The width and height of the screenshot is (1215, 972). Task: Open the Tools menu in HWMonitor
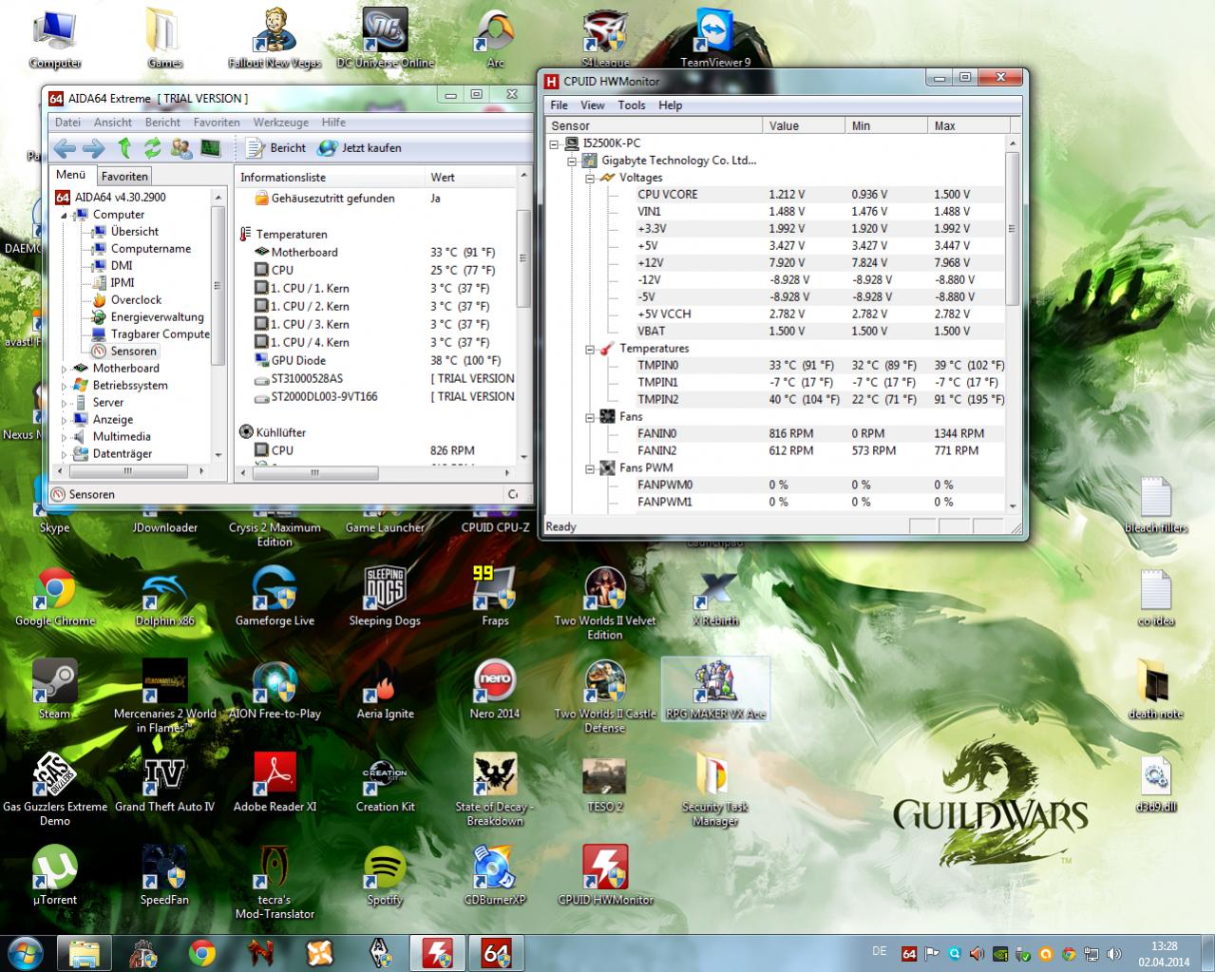[632, 105]
